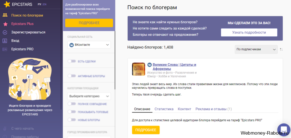The image size is (291, 138).
Task: Toggle ПОЛНОЕ СОВПАДЕНИЕ switch
Action: point(72,104)
